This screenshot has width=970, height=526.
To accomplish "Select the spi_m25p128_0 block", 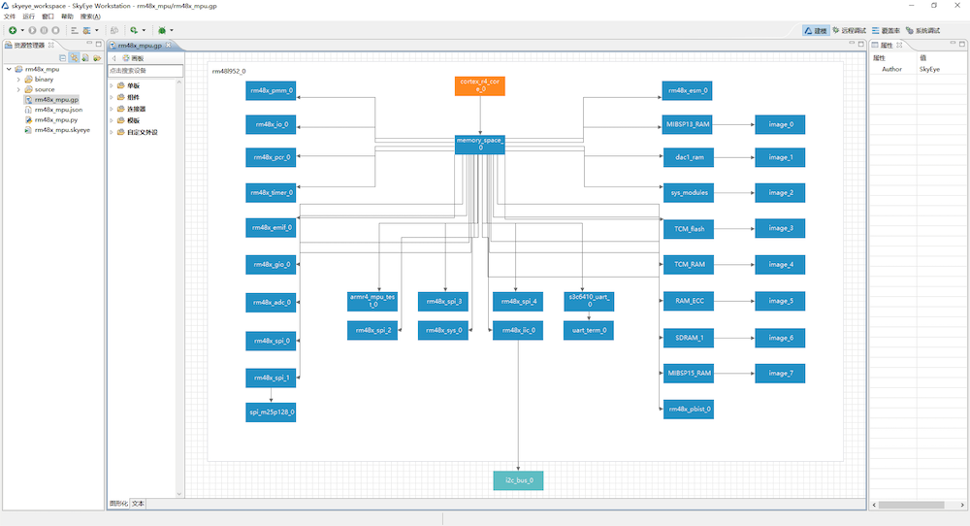I will click(x=271, y=412).
